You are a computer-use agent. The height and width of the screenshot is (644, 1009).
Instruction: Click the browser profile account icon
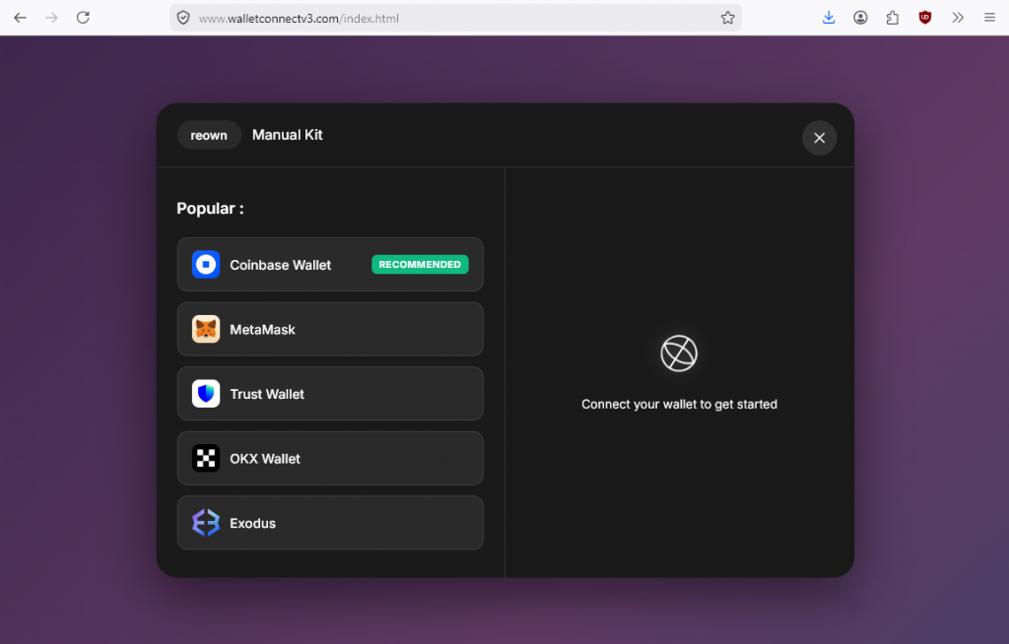(860, 17)
